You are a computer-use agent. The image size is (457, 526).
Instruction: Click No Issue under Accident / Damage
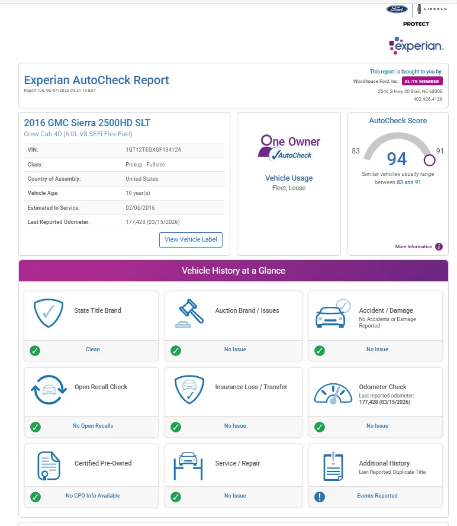point(377,349)
